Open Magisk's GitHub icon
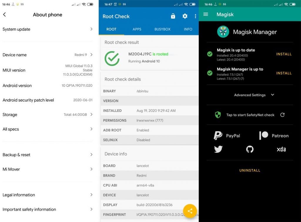301x222 pixels. click(x=250, y=149)
